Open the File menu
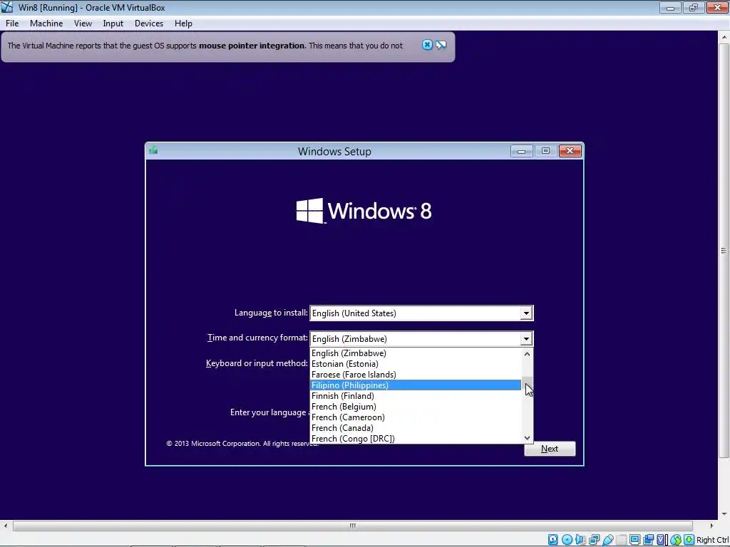The height and width of the screenshot is (547, 730). 12,24
